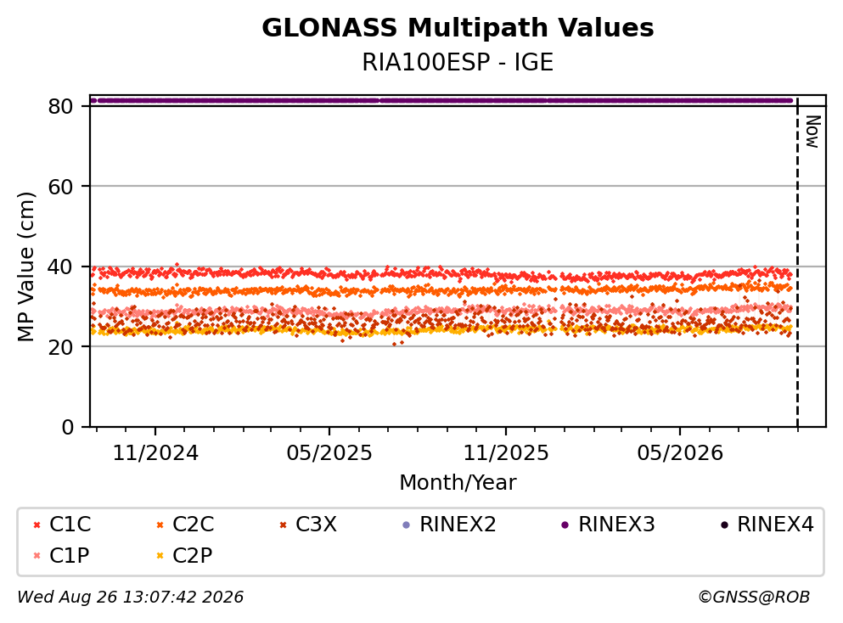Click the Now dashed vertical marker

(x=797, y=262)
